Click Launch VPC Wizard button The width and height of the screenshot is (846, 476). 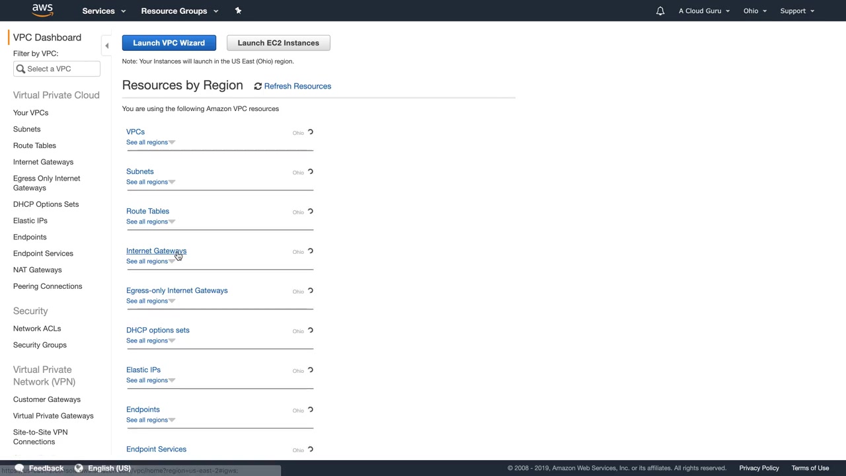pos(169,43)
